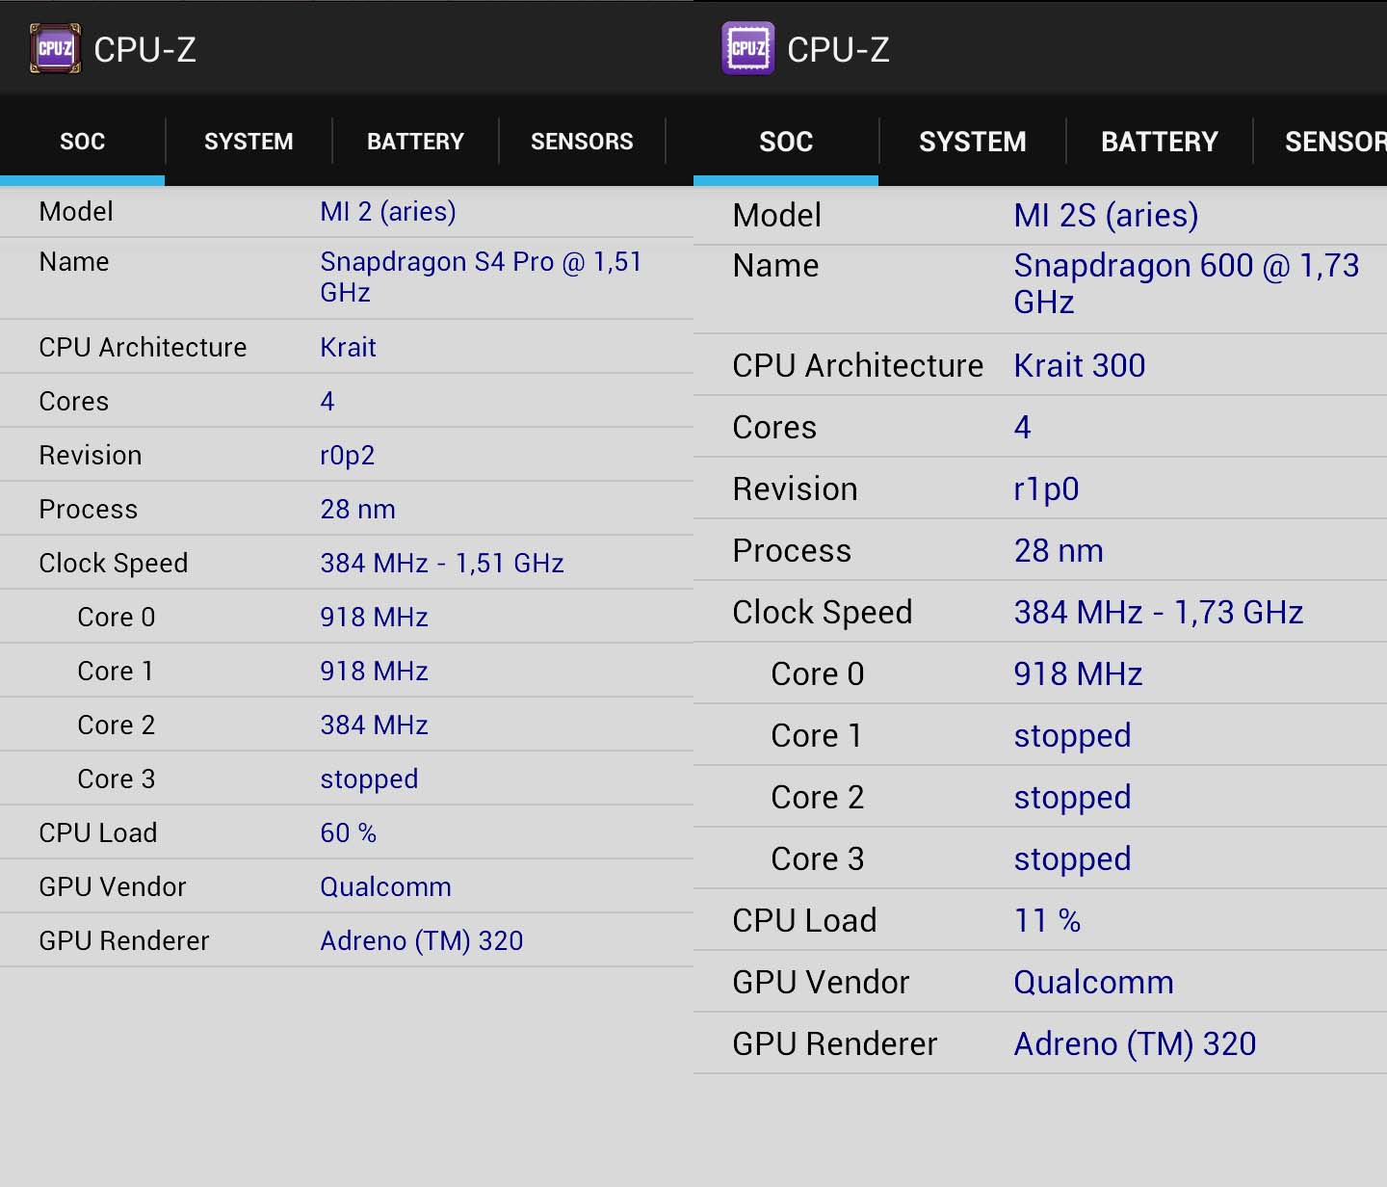1387x1187 pixels.
Task: Select the Snapdragon S4 Pro name row
Action: pos(347,277)
